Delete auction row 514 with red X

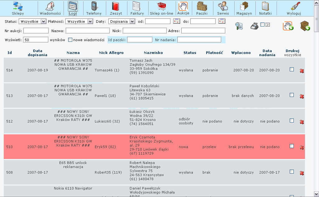pyautogui.click(x=302, y=71)
